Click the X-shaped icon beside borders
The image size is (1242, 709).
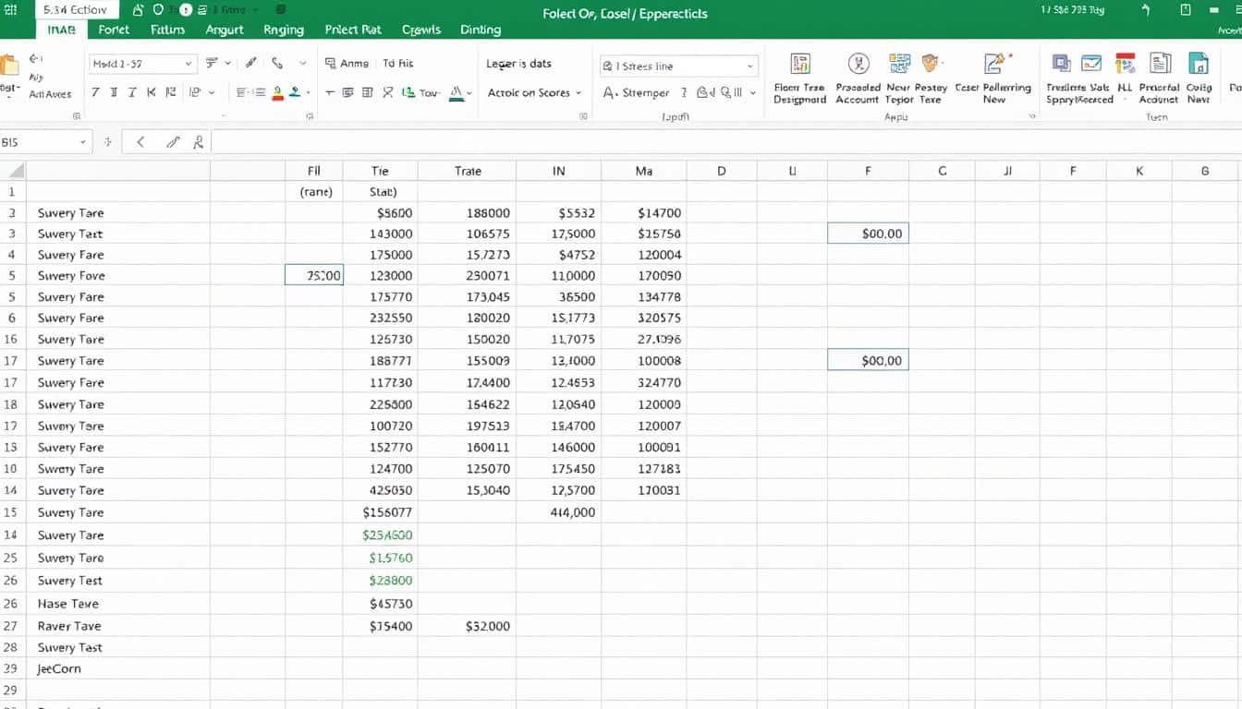click(388, 92)
